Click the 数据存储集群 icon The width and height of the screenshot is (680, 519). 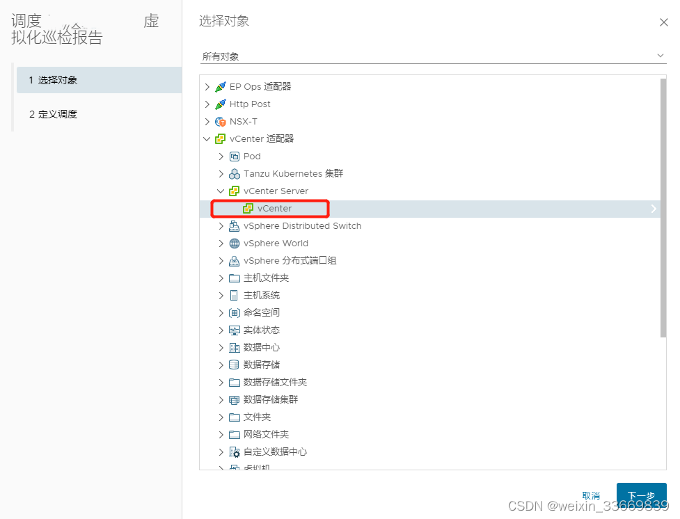(x=234, y=400)
